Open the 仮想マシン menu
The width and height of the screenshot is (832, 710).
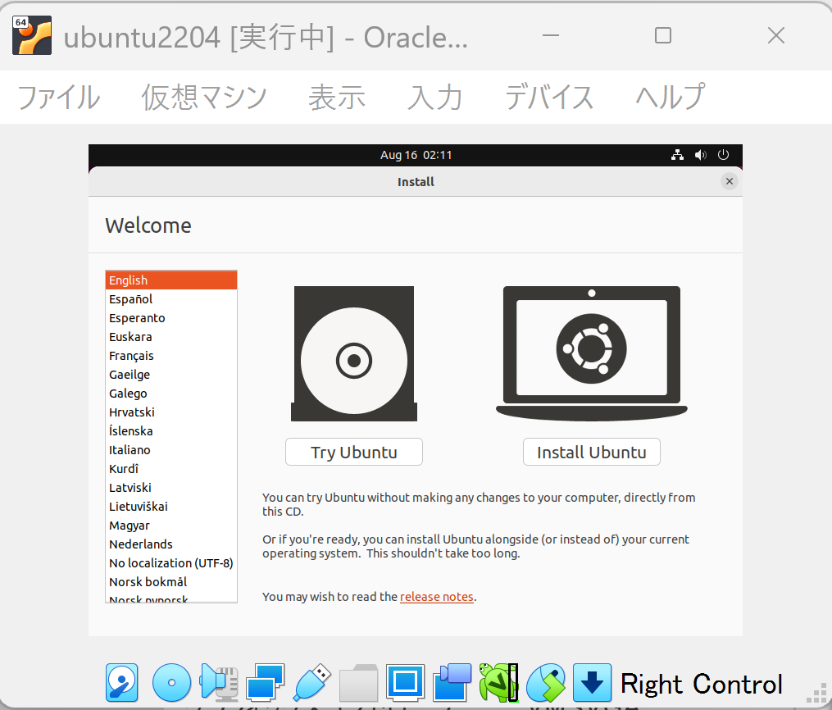(x=204, y=98)
